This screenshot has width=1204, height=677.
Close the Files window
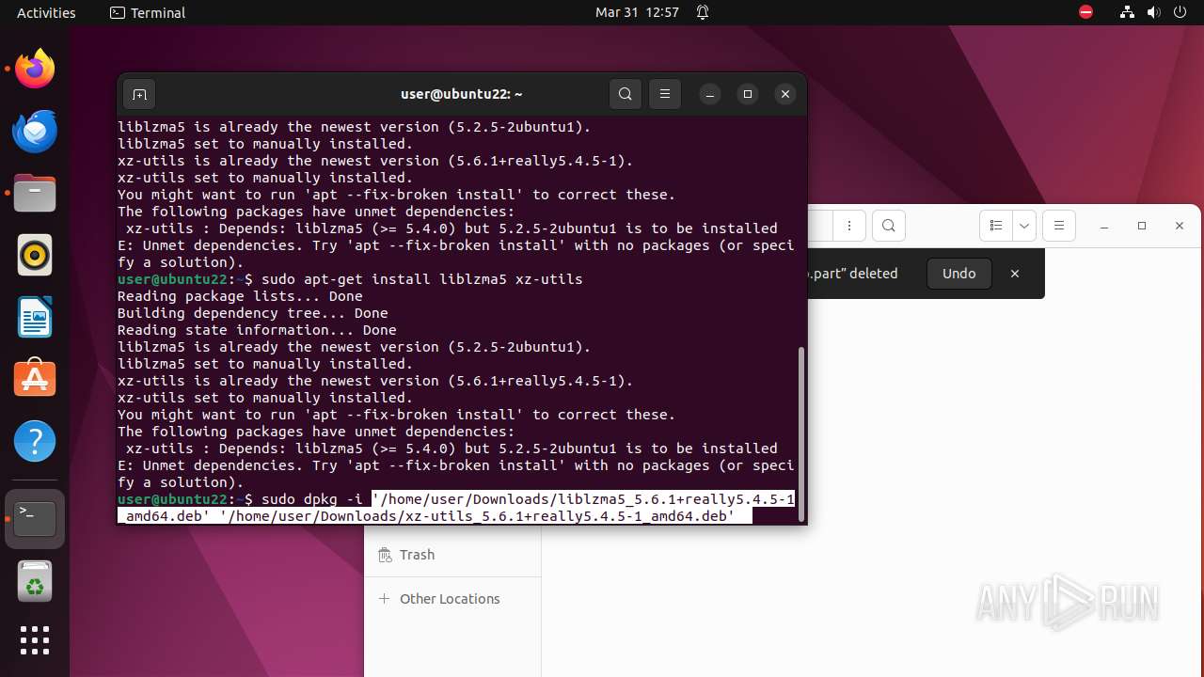[x=1180, y=226]
